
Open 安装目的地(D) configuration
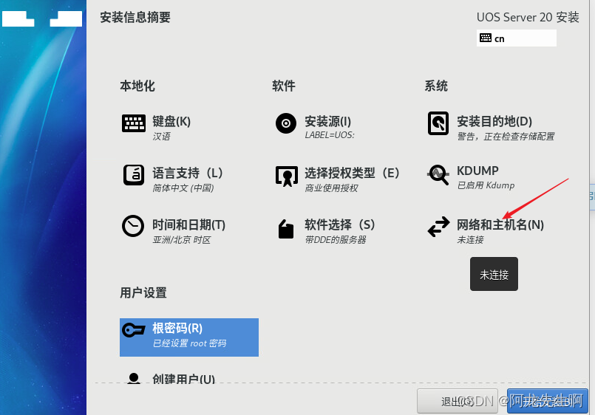(x=494, y=121)
